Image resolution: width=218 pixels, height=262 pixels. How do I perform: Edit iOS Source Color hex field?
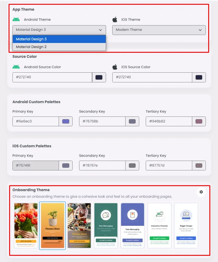click(152, 77)
